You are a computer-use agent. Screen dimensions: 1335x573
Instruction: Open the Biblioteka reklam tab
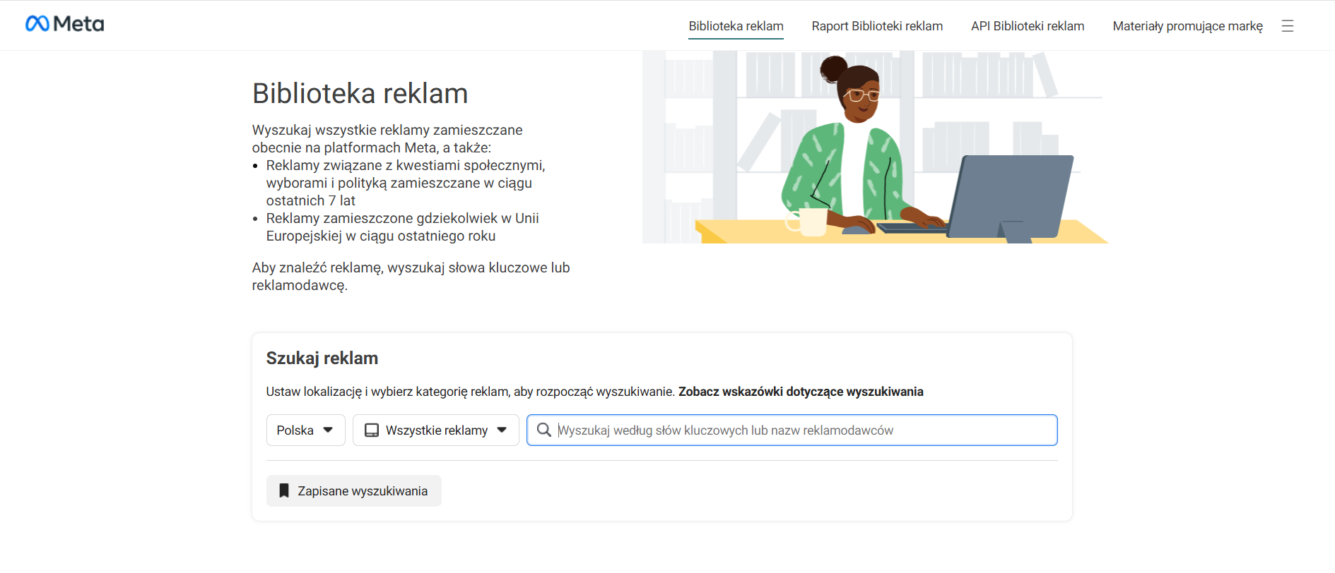coord(736,26)
